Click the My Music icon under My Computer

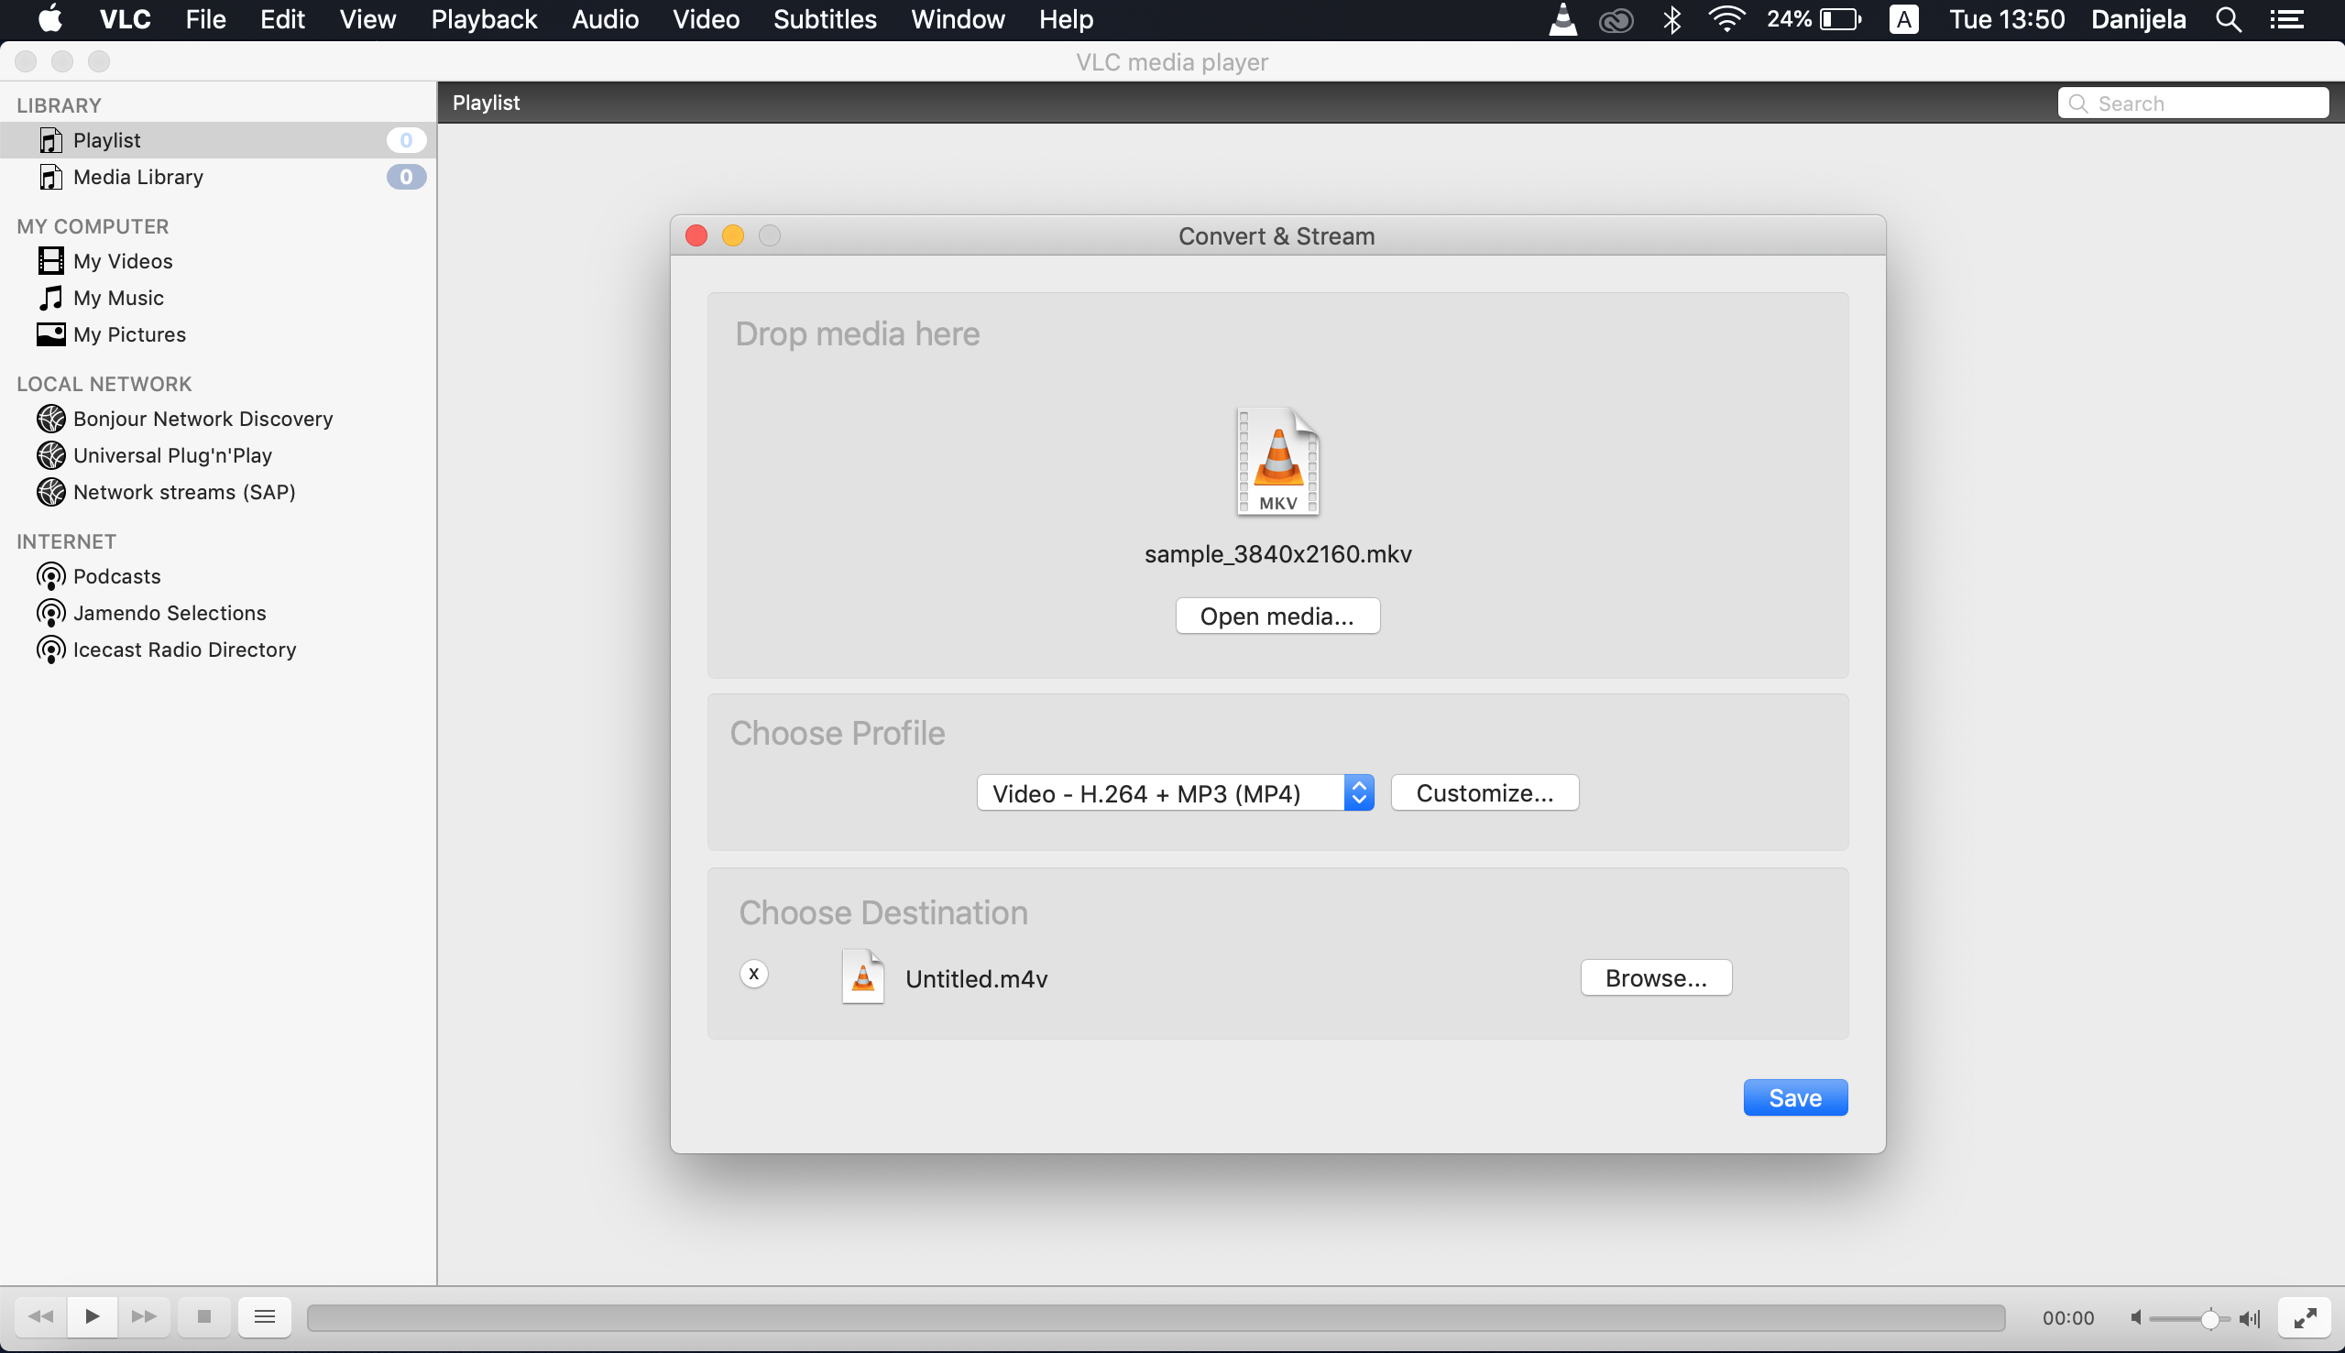click(x=49, y=297)
